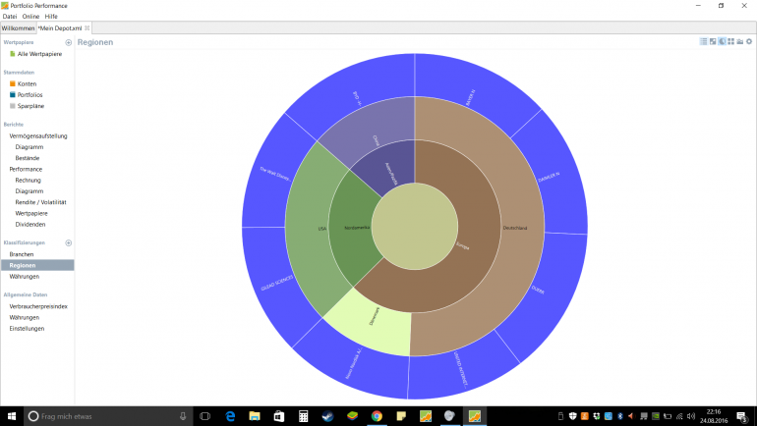The image size is (757, 426).
Task: Open Dividenden in the sidebar
Action: point(29,225)
